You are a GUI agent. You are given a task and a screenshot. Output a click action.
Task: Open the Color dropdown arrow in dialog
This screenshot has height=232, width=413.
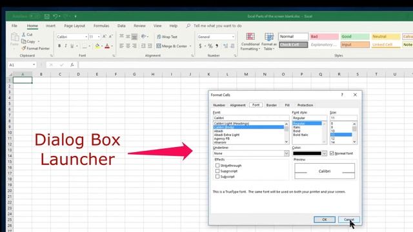pyautogui.click(x=324, y=153)
